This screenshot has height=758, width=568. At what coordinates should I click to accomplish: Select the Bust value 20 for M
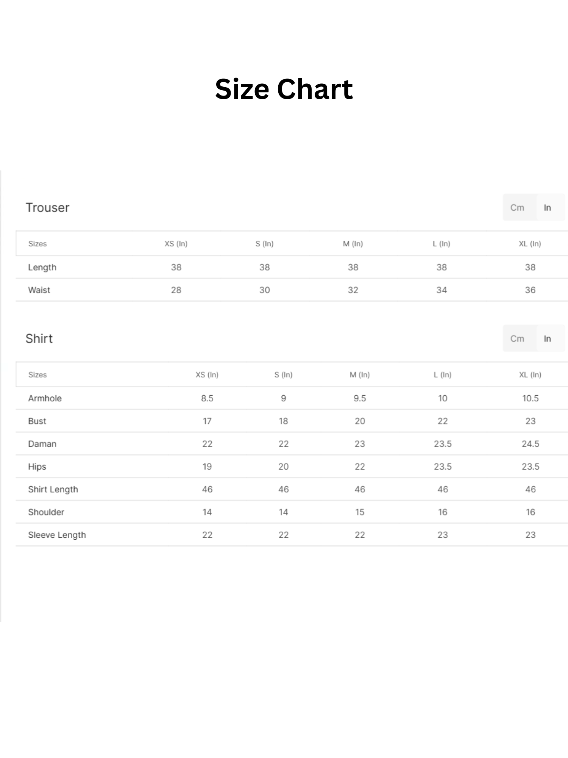(x=360, y=421)
